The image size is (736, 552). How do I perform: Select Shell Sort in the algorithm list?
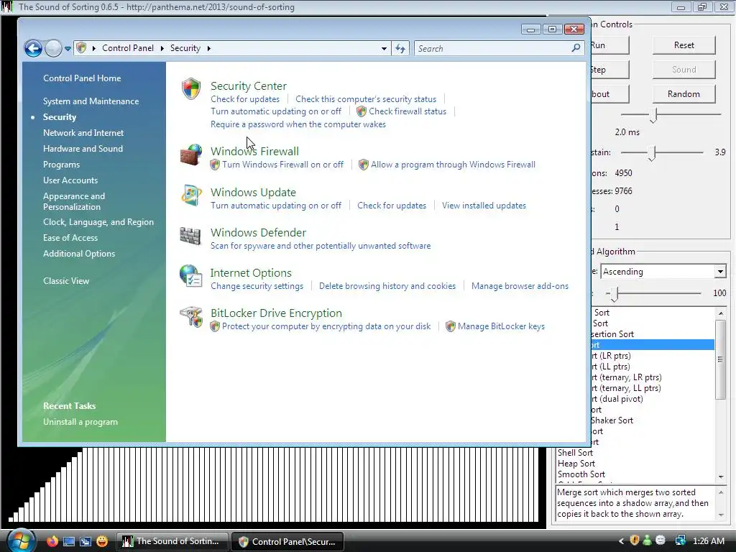575,453
